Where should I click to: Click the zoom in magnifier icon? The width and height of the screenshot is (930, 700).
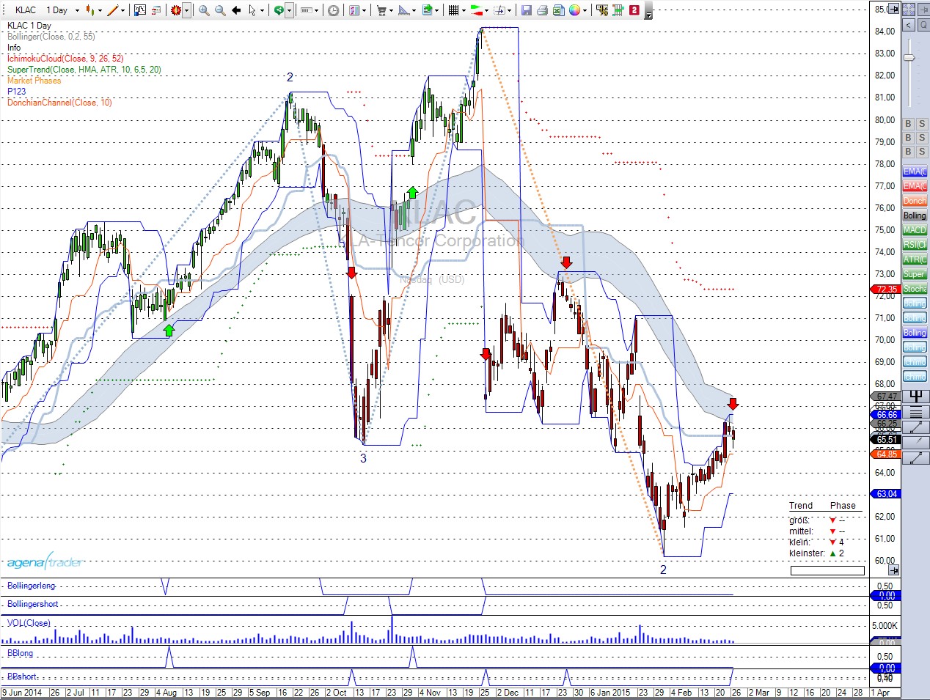204,10
